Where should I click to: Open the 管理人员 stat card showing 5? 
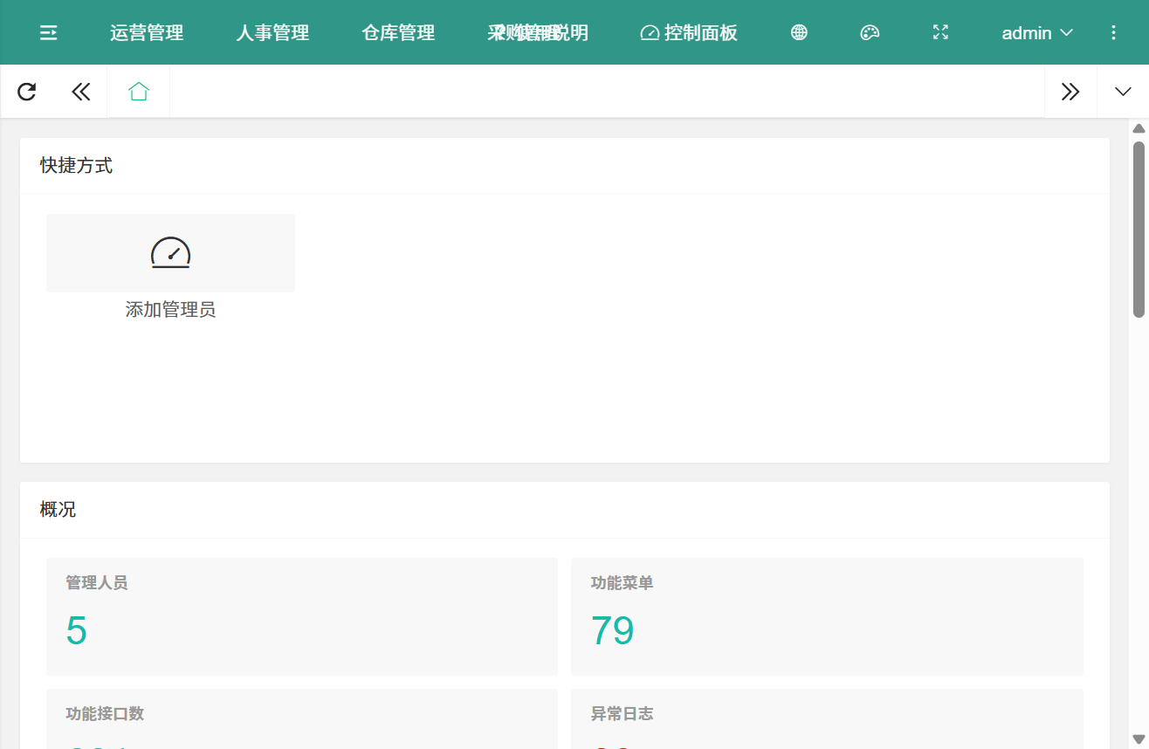[302, 616]
